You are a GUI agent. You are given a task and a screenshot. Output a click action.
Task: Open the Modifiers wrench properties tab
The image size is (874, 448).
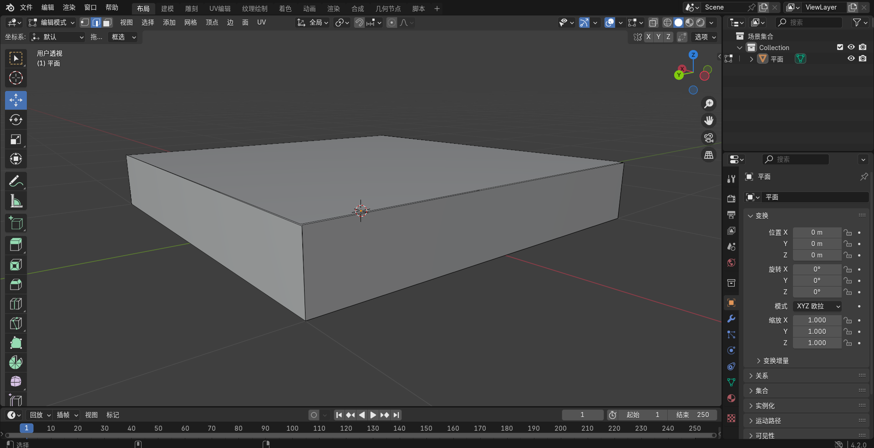(731, 319)
